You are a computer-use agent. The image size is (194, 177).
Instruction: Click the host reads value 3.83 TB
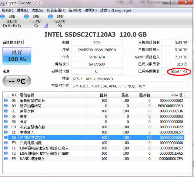175,43
